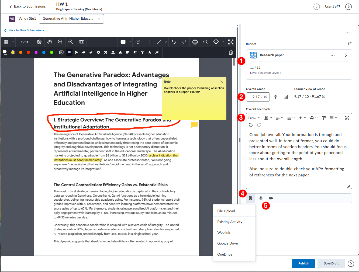Open the submission file dropdown for Generative AI

point(71,19)
